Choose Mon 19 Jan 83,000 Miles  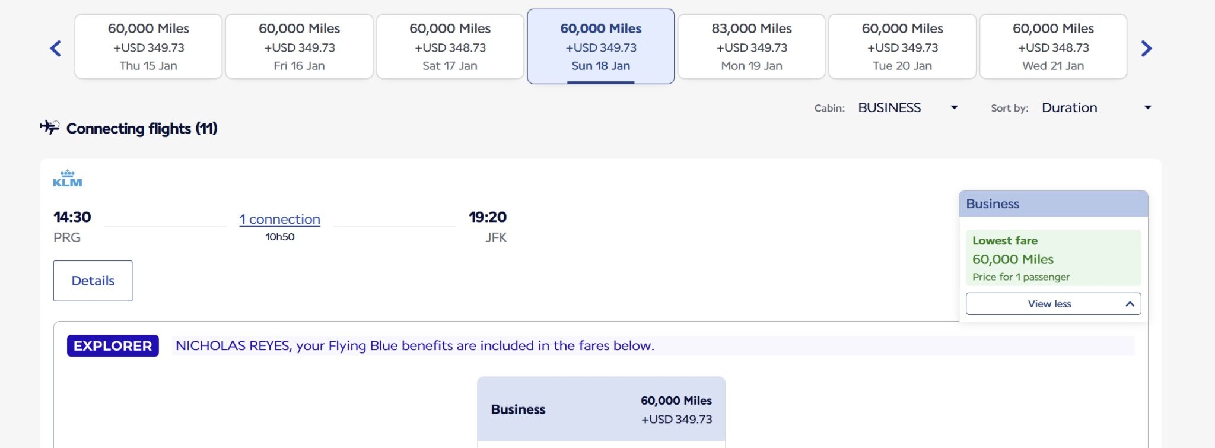click(751, 47)
